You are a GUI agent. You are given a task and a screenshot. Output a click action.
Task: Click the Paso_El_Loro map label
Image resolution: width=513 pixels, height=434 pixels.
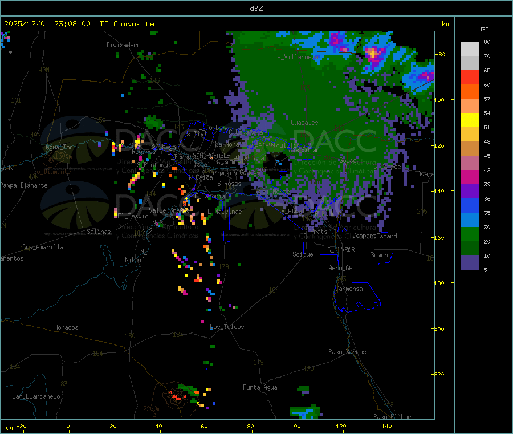pyautogui.click(x=394, y=417)
